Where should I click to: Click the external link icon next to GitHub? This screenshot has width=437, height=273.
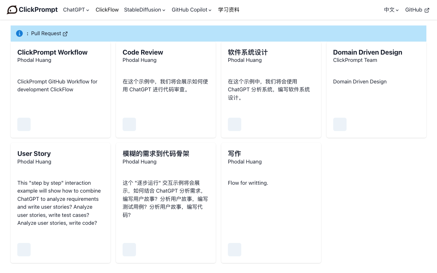(x=427, y=10)
